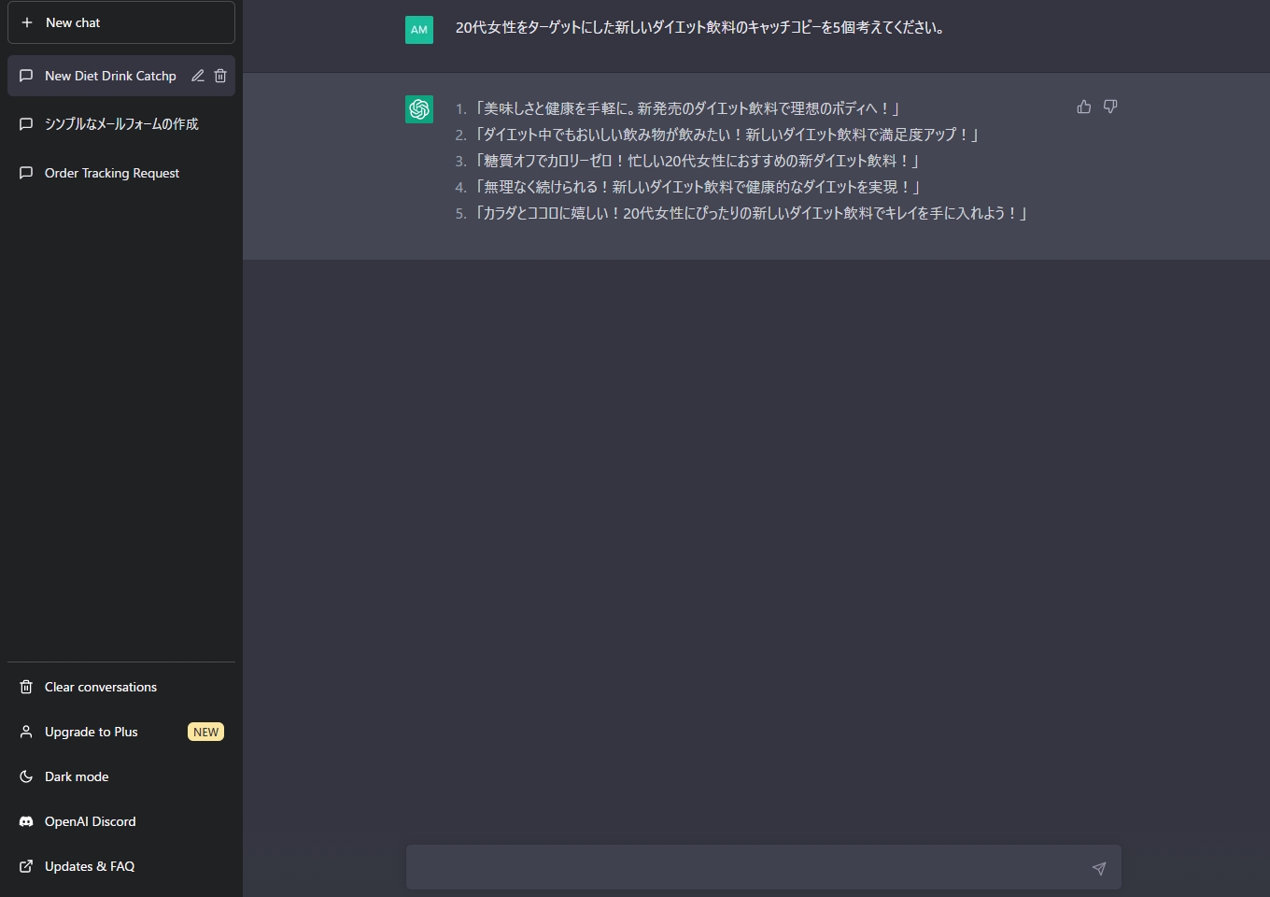This screenshot has width=1270, height=897.
Task: Open Updates & FAQ
Action: [x=121, y=866]
